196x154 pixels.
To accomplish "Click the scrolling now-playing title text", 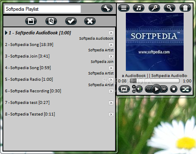I will (x=154, y=76).
